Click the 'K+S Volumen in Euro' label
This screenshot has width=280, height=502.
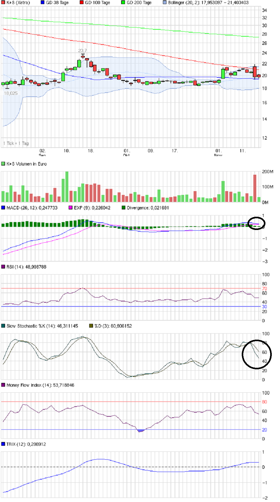click(x=27, y=164)
